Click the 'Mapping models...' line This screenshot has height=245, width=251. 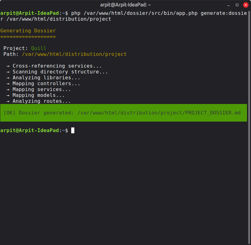39,95
